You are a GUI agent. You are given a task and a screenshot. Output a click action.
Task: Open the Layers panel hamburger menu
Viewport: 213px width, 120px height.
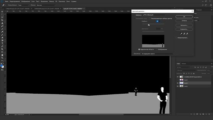tap(212, 64)
